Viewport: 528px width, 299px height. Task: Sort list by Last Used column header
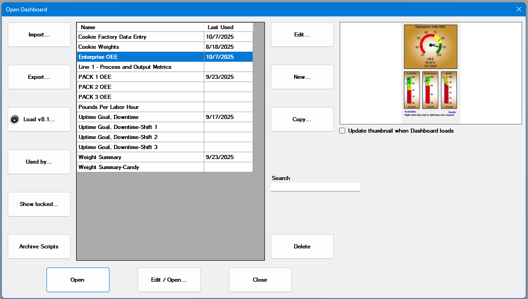[x=228, y=27]
